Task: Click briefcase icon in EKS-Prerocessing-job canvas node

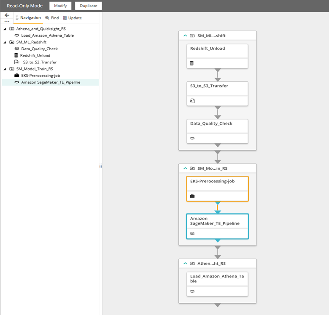Action: pos(192,196)
